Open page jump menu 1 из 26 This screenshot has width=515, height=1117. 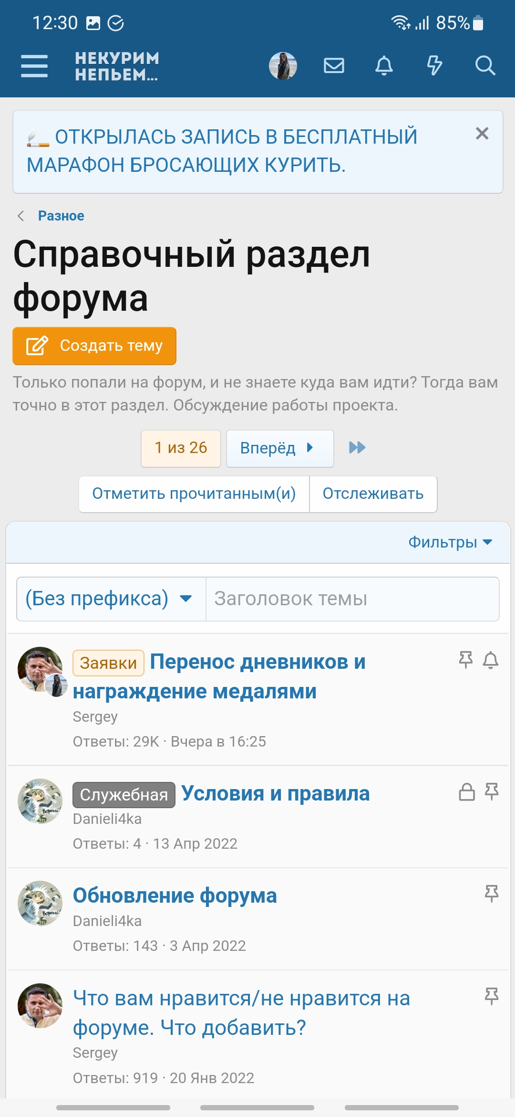181,448
